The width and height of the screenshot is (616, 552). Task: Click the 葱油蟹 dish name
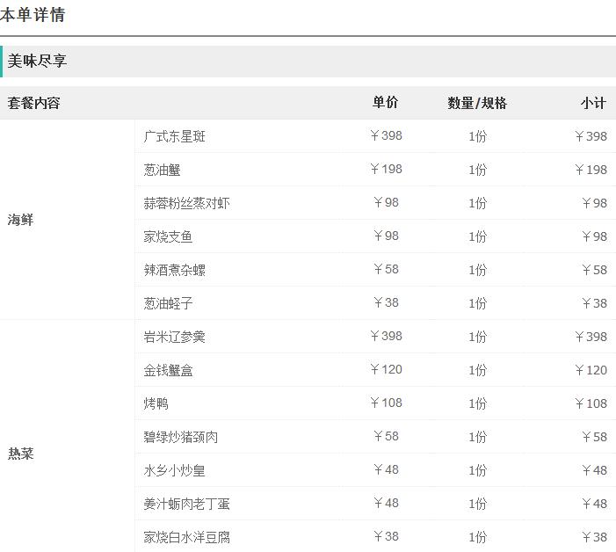point(163,170)
